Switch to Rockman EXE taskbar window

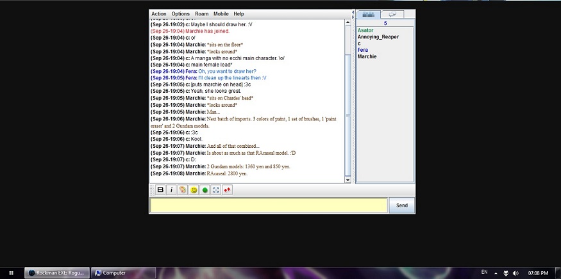pyautogui.click(x=57, y=273)
